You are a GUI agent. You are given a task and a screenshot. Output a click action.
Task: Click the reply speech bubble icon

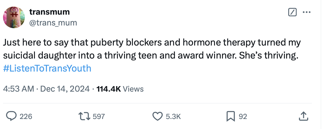tap(12, 116)
